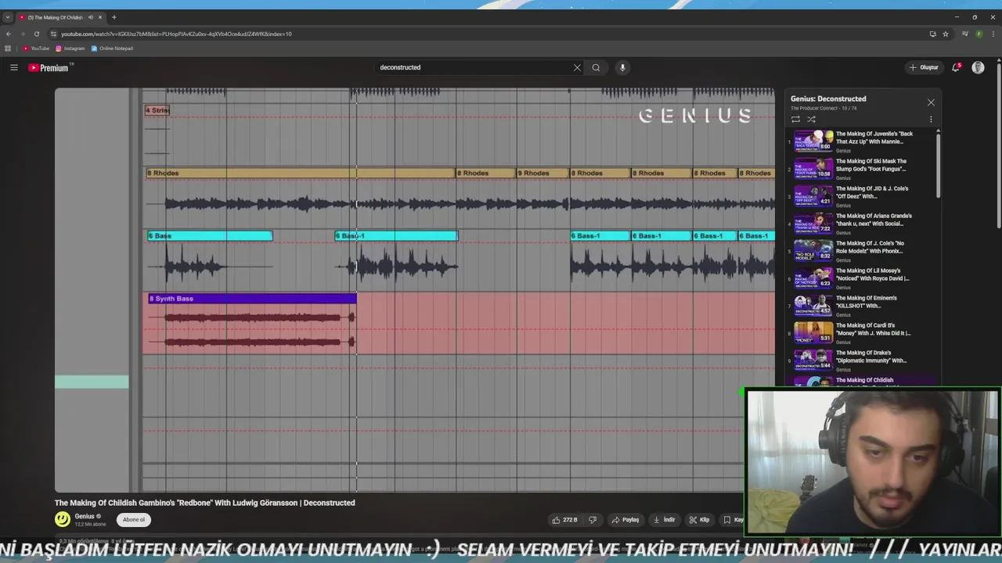Open the account avatar menu on YouTube
The width and height of the screenshot is (1002, 563).
pyautogui.click(x=978, y=68)
